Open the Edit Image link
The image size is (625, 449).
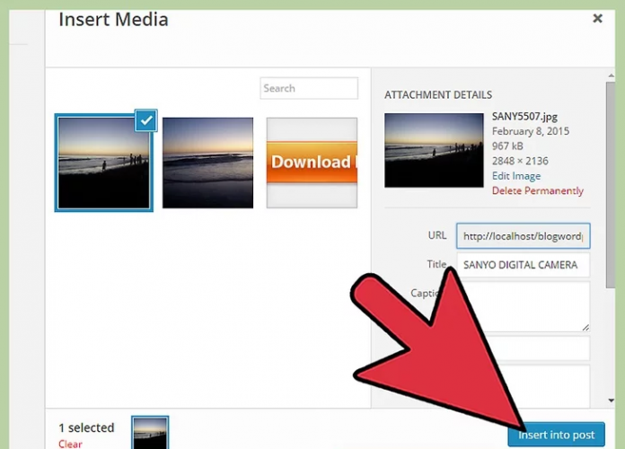[x=516, y=176]
